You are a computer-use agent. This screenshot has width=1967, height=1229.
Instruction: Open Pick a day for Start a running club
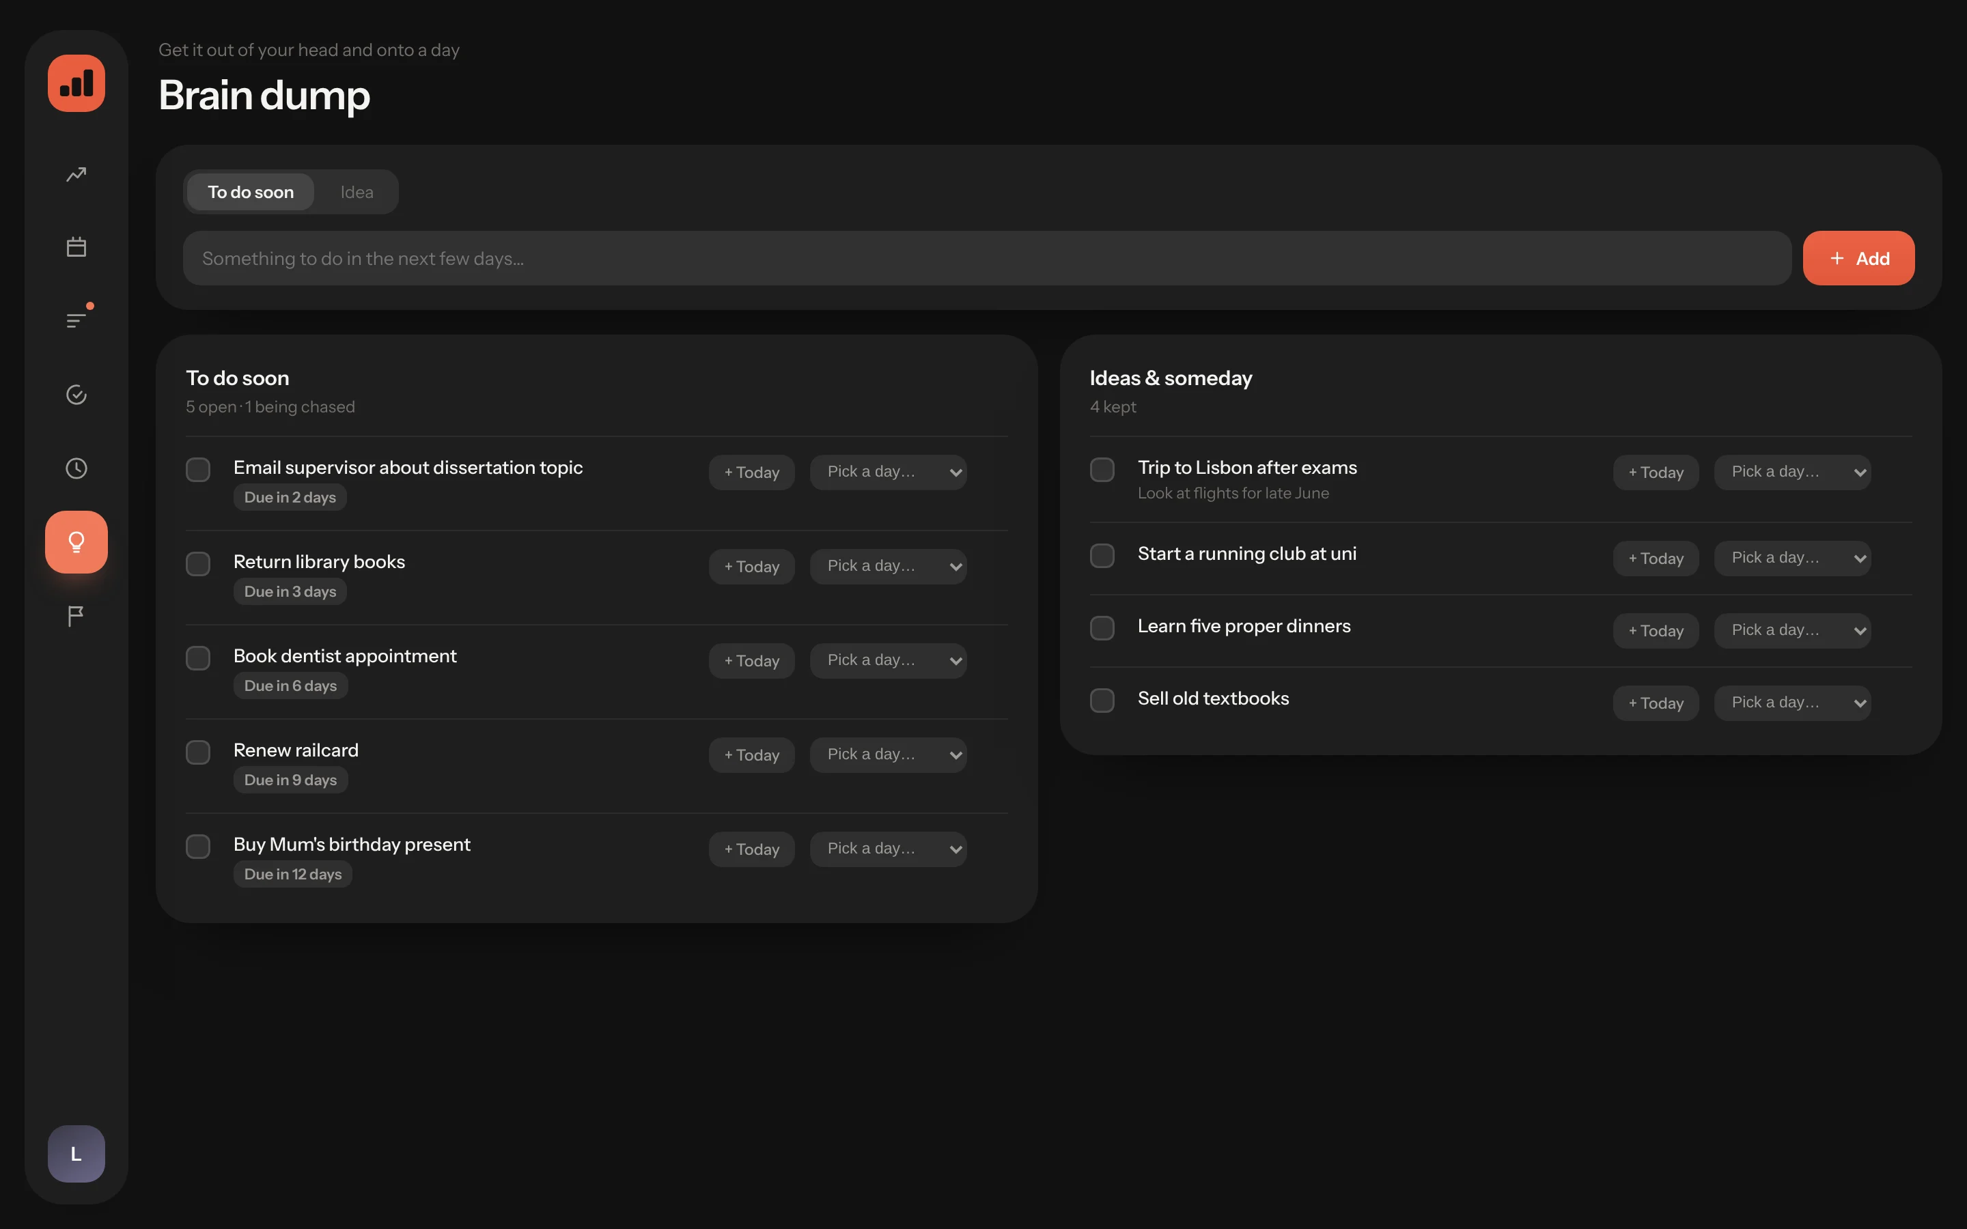1792,559
